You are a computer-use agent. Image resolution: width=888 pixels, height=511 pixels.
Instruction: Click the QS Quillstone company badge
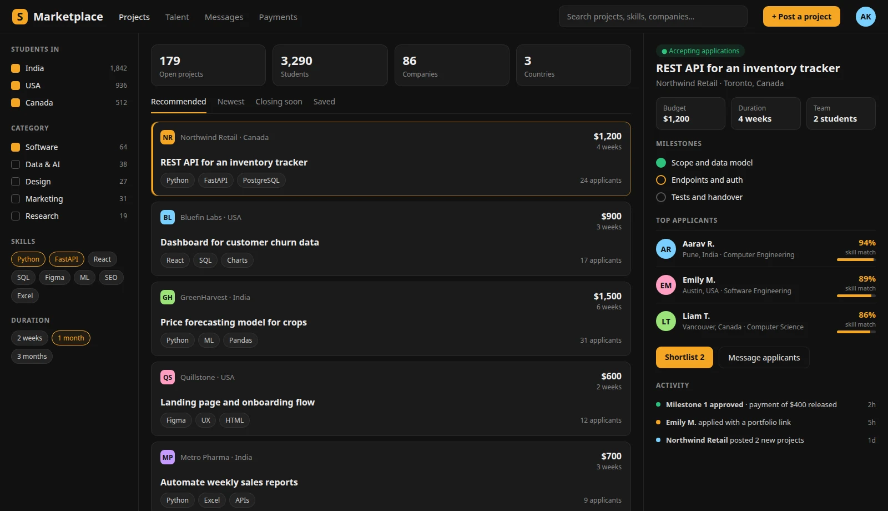[168, 377]
